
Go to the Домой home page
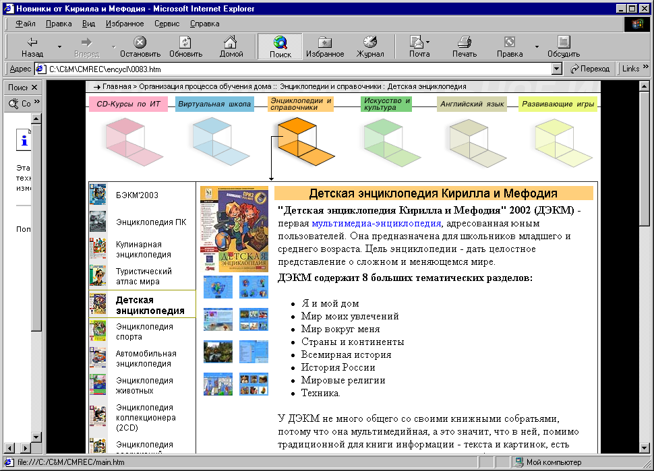point(231,46)
